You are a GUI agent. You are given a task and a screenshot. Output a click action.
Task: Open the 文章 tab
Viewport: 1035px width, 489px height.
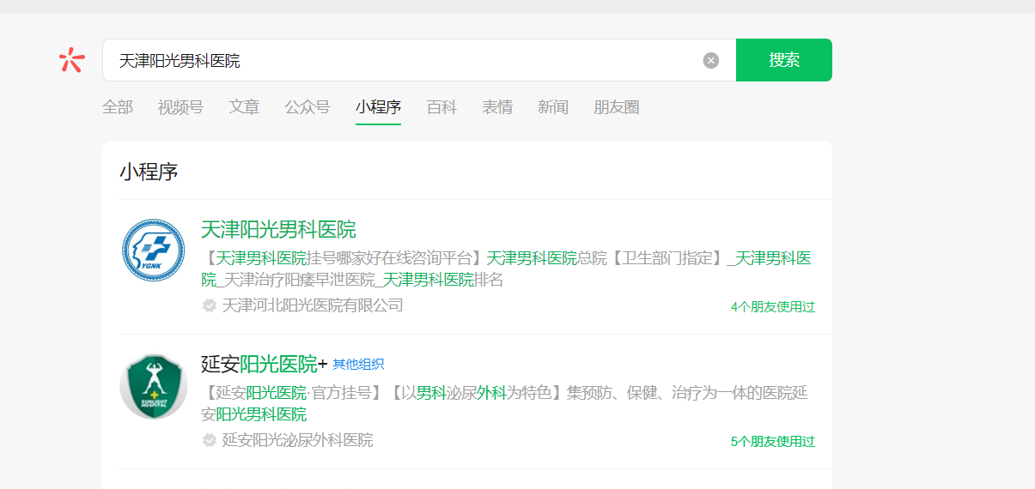(244, 107)
